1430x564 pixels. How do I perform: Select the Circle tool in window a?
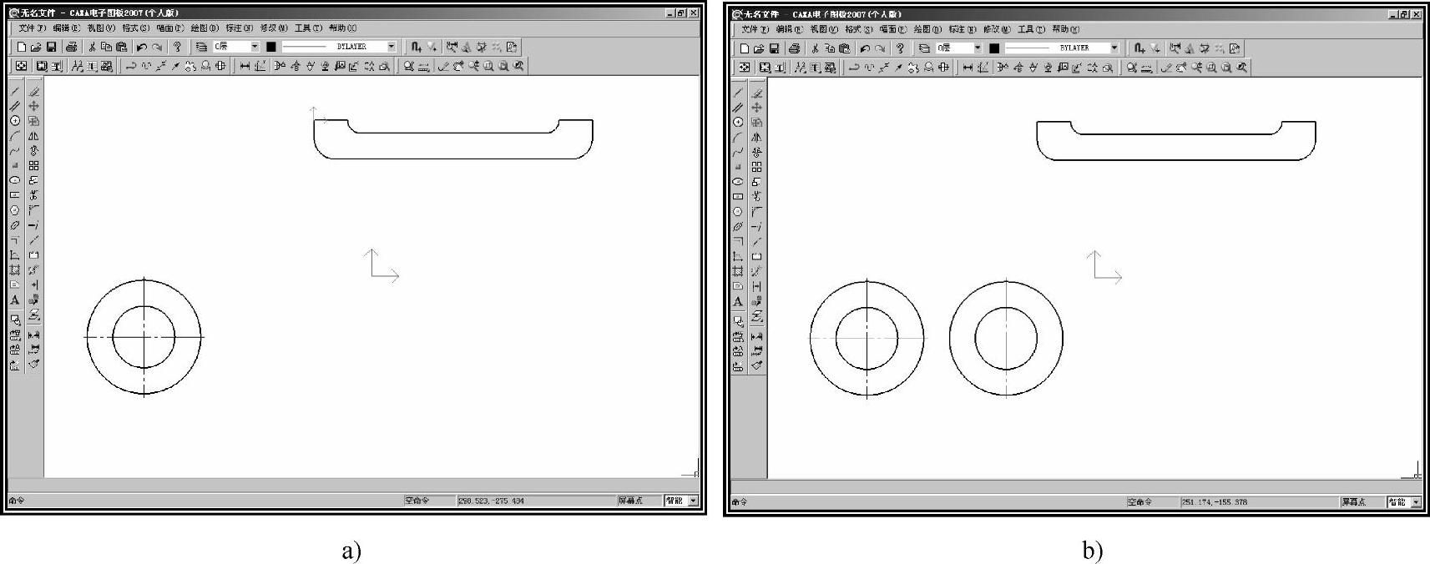click(15, 121)
